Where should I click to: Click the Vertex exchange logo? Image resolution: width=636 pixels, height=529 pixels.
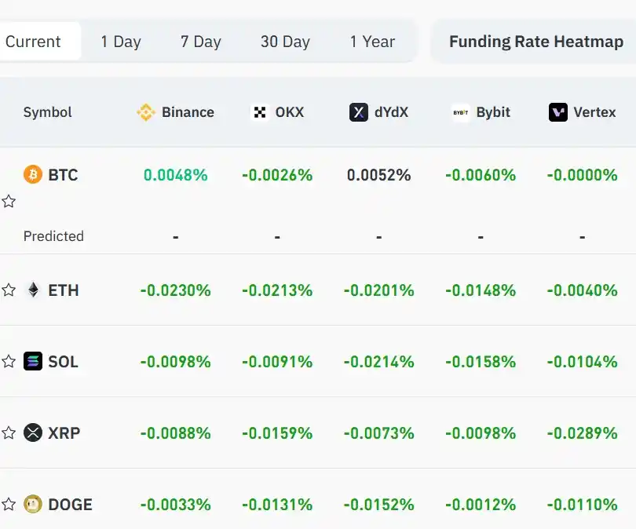coord(557,112)
